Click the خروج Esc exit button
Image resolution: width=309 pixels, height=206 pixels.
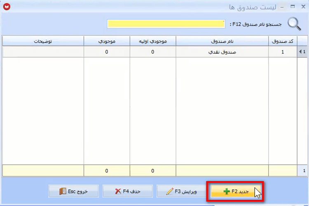73,191
